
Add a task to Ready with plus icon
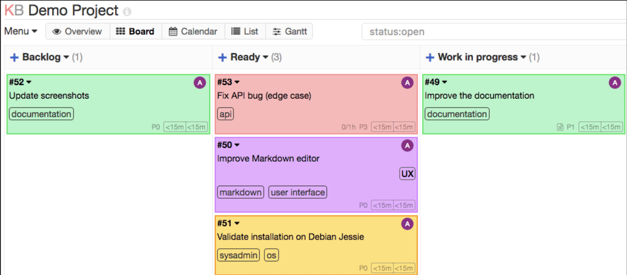coord(222,57)
